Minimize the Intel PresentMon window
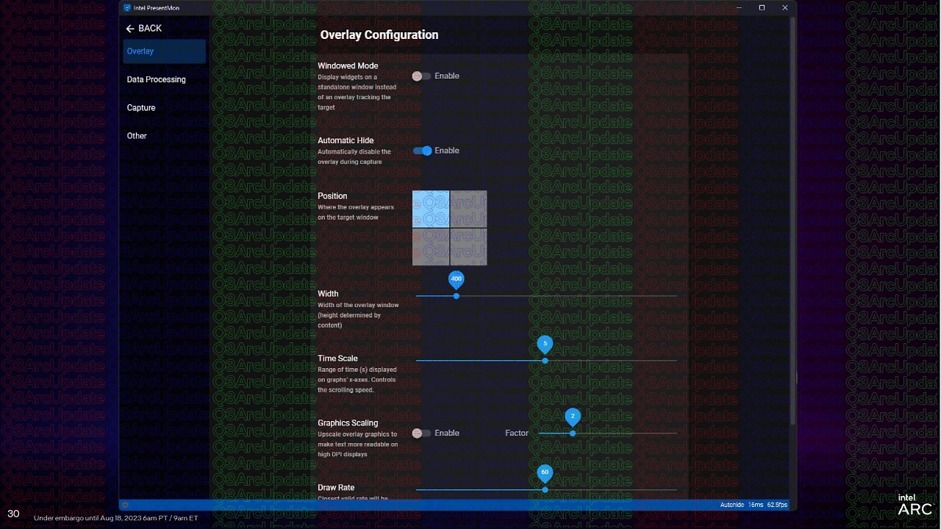 (739, 7)
